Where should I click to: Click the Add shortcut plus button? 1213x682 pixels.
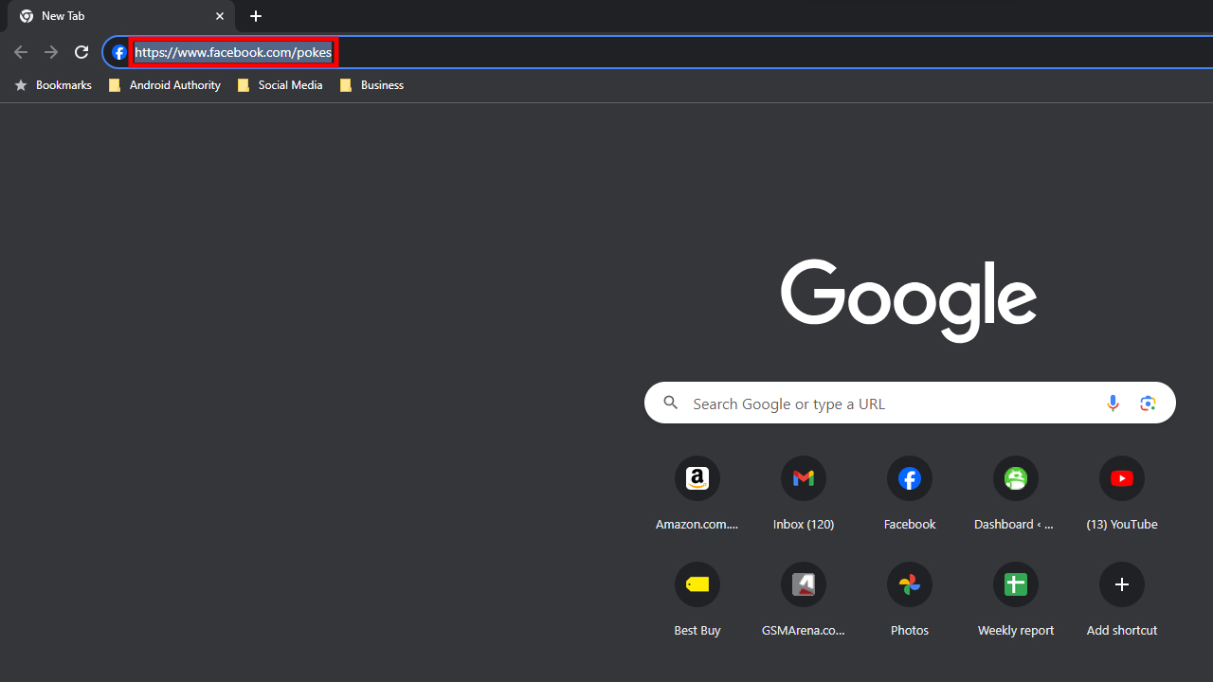(x=1122, y=584)
